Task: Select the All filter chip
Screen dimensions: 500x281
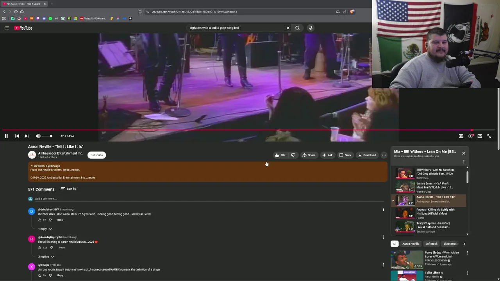Action: pos(395,244)
